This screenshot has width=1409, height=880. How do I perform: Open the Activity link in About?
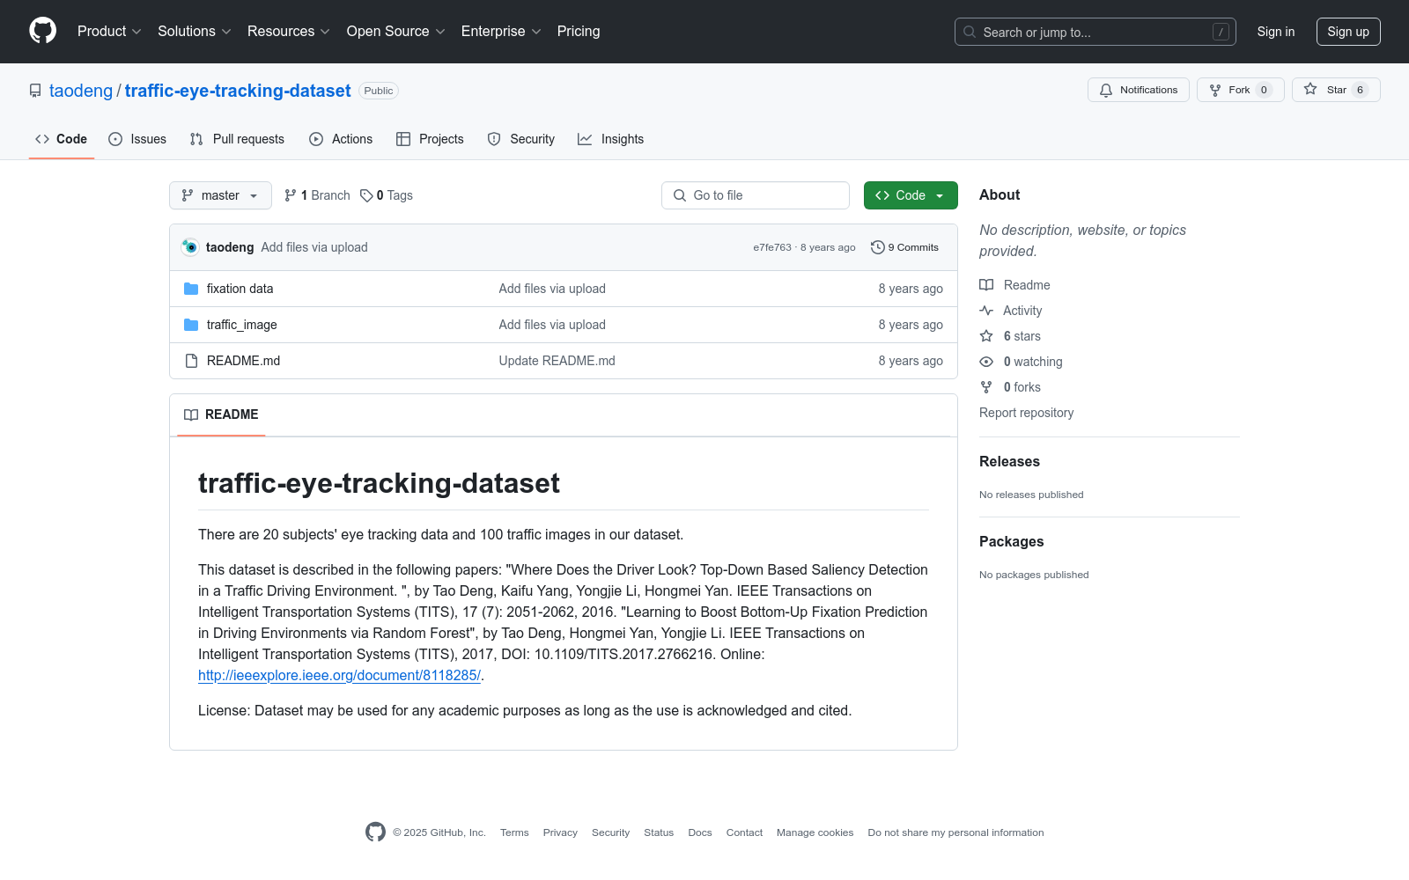pyautogui.click(x=1011, y=311)
